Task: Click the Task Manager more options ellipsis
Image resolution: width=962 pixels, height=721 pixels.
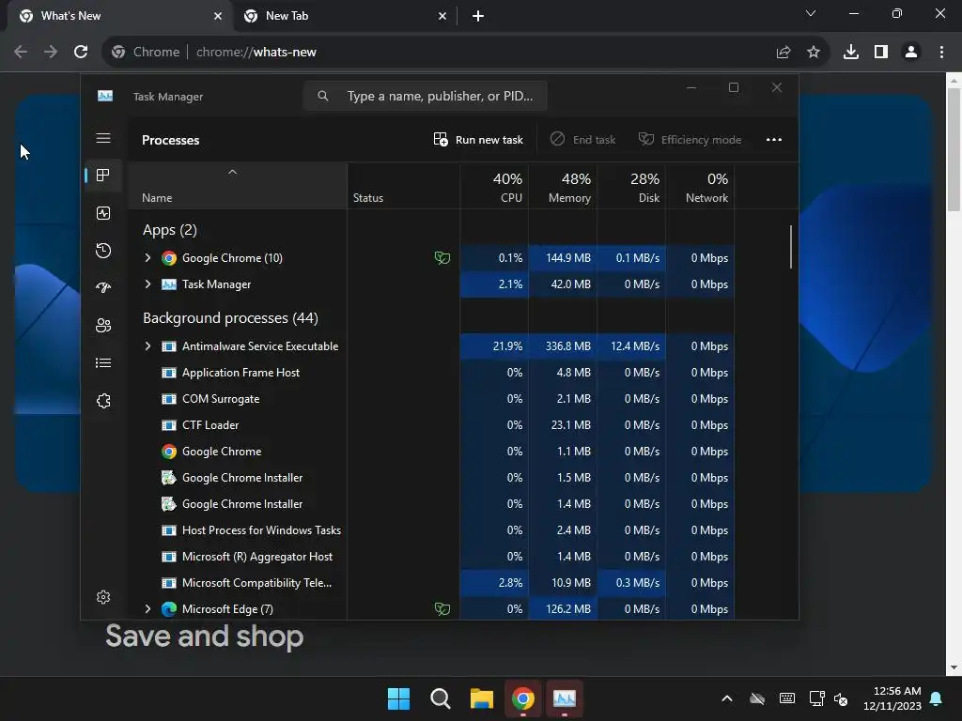Action: [x=774, y=140]
